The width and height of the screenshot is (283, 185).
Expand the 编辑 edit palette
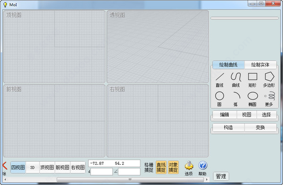tap(225, 115)
